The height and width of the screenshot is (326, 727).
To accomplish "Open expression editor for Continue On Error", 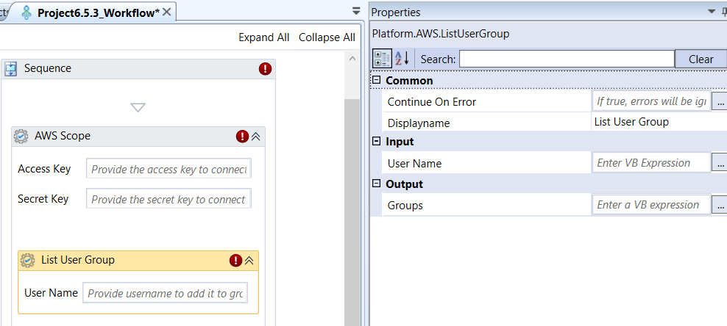I will coord(720,102).
